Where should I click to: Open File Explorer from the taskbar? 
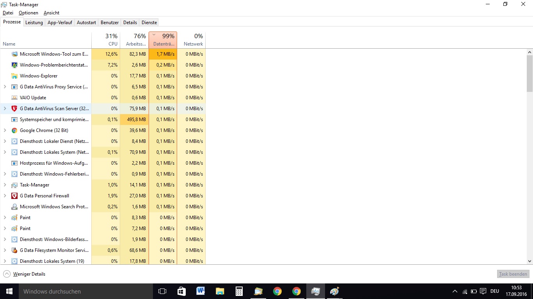coord(220,291)
